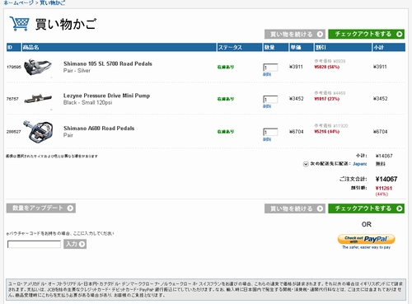This screenshot has width=412, height=304.
Task: Click the Shimano A600 pedals thumbnail
Action: tap(39, 132)
